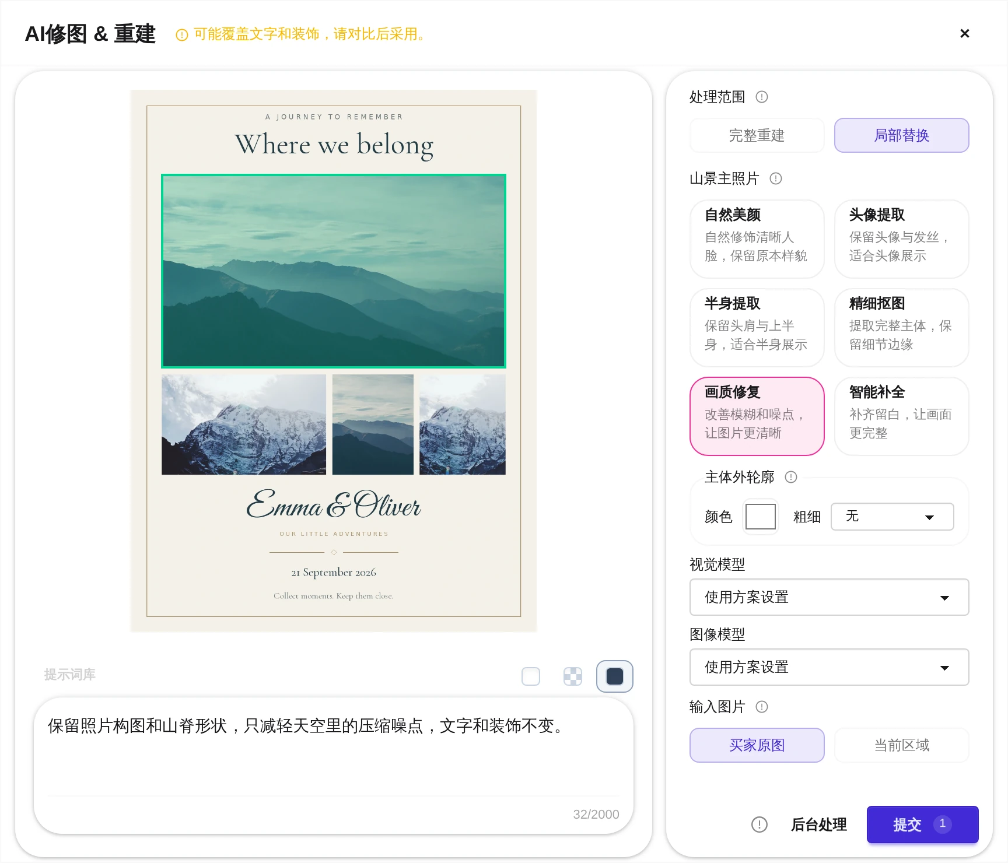Click the middle teal mountain thumbnail
This screenshot has height=863, width=1008.
pyautogui.click(x=373, y=425)
